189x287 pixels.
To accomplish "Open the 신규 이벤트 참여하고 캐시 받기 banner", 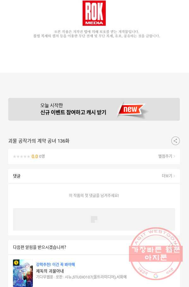I will pos(94,109).
